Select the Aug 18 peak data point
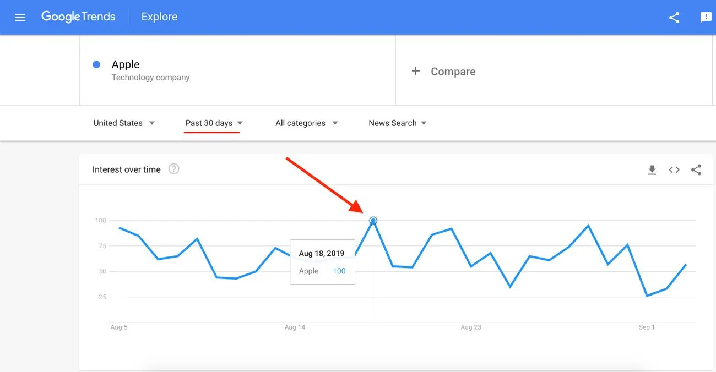716x372 pixels. [373, 221]
